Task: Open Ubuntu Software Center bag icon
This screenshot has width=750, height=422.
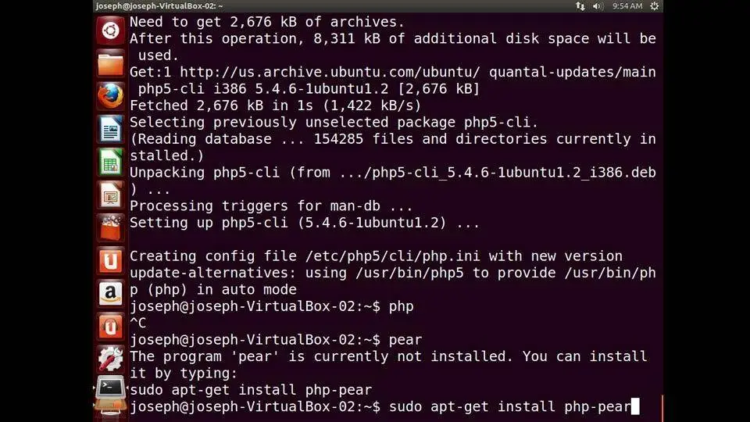Action: click(110, 227)
